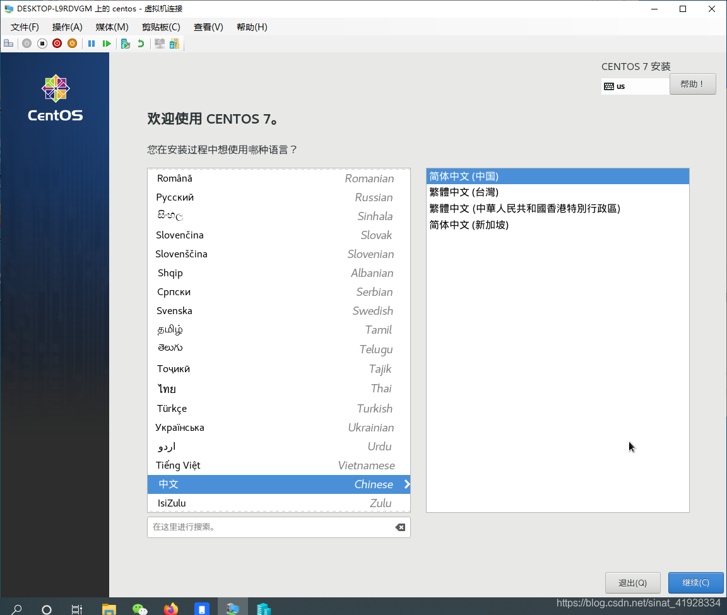
Task: Reset the VM with the green play icon
Action: tap(107, 44)
